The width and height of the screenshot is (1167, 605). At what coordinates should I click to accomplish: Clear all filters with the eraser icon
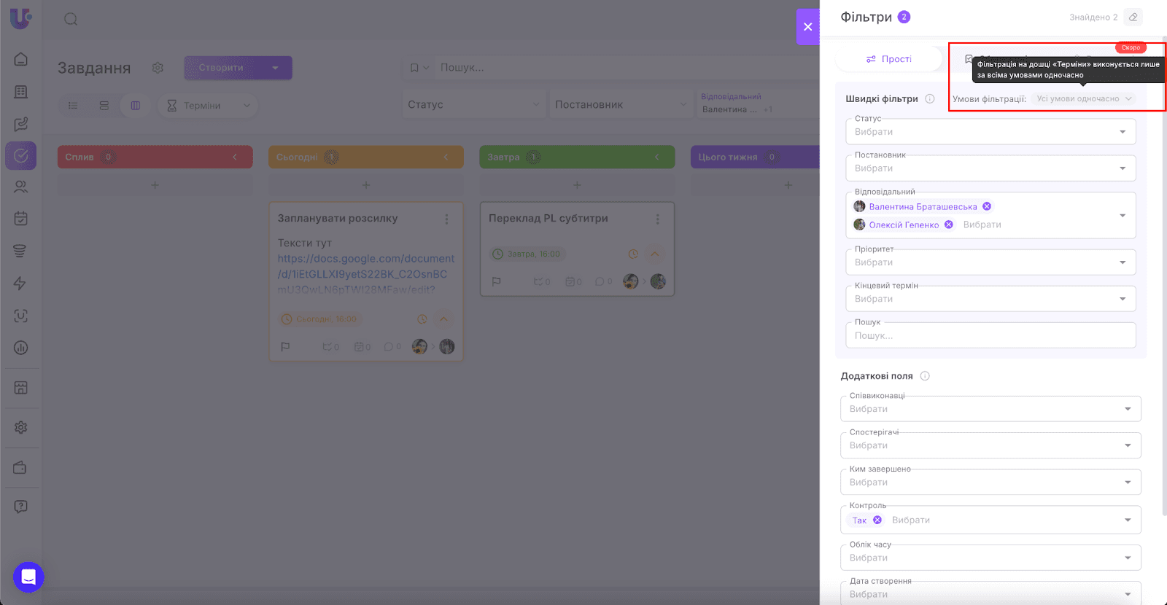click(x=1133, y=17)
